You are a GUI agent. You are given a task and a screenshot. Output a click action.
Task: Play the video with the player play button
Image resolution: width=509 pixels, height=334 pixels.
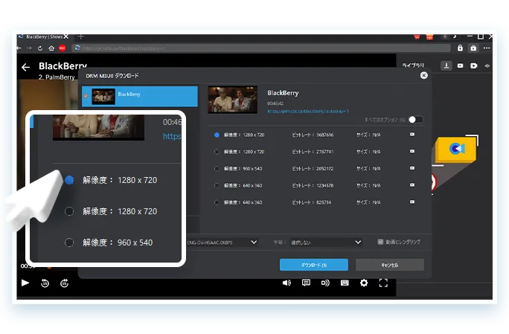25,283
